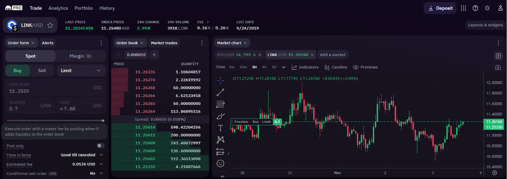The width and height of the screenshot is (507, 179).
Task: Click the Deposit download icon button
Action: pos(440,8)
